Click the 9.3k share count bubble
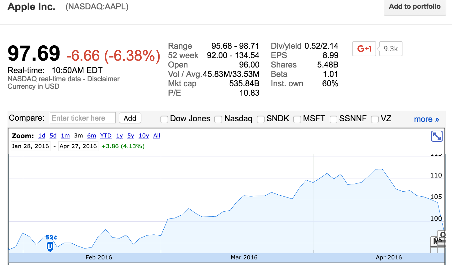This screenshot has width=452, height=265. coord(391,49)
